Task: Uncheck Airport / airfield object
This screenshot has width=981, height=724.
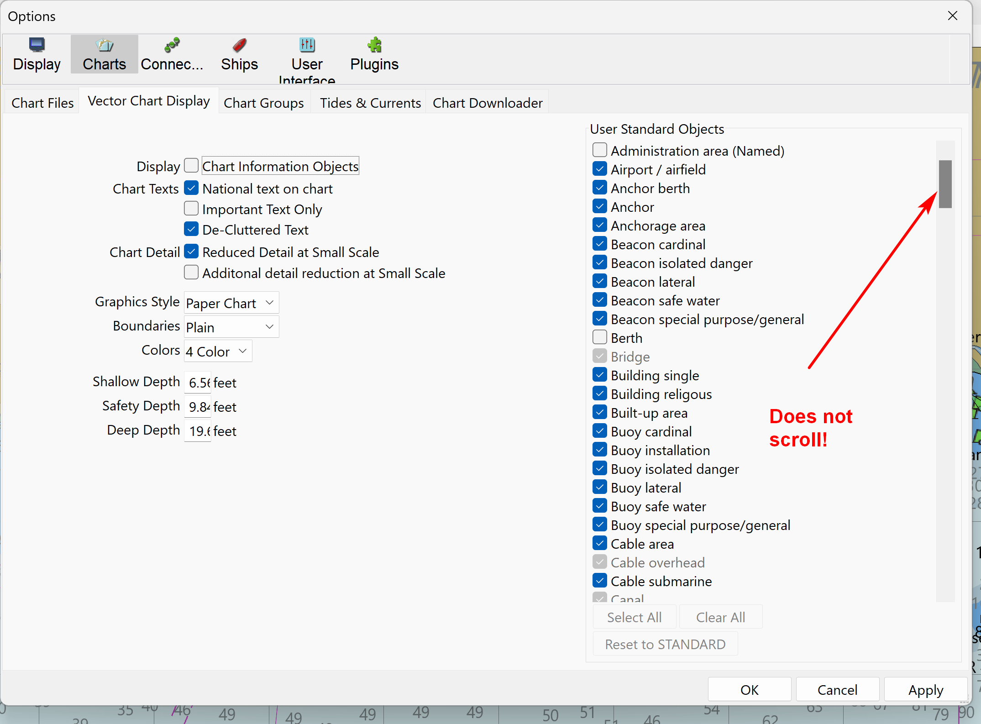Action: (599, 169)
